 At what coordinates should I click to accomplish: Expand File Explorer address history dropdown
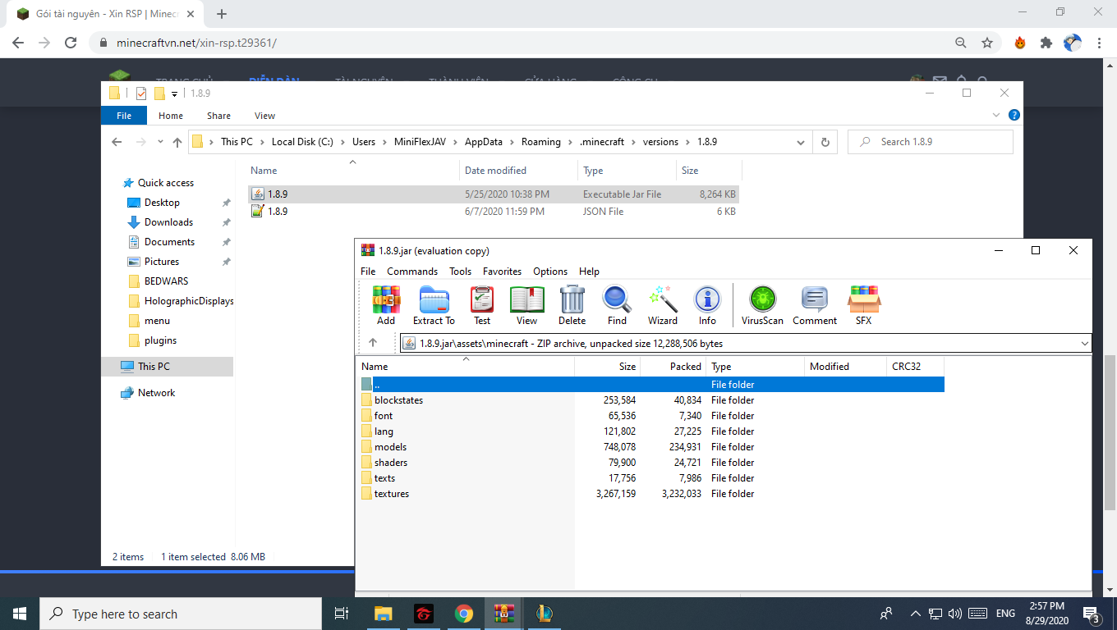click(x=801, y=142)
